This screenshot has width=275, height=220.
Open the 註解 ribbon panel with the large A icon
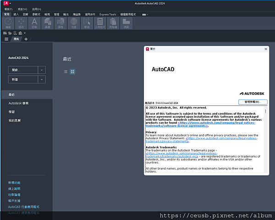34,23
